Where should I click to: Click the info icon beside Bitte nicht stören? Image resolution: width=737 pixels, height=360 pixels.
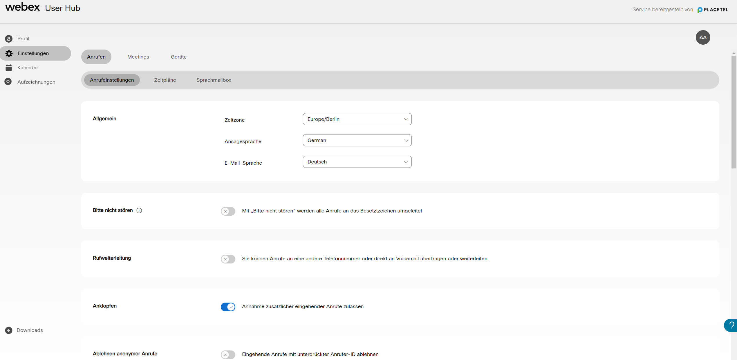point(139,210)
